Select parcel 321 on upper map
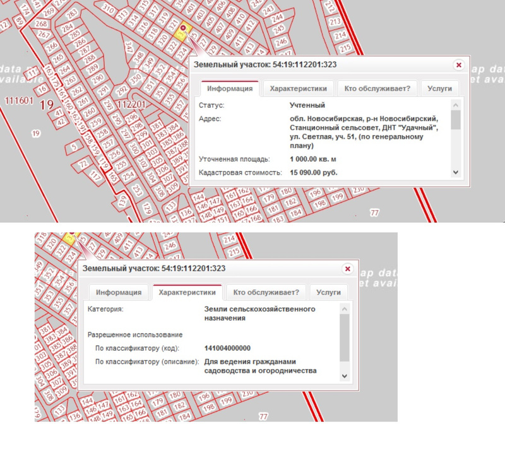The width and height of the screenshot is (505, 458). click(x=173, y=24)
